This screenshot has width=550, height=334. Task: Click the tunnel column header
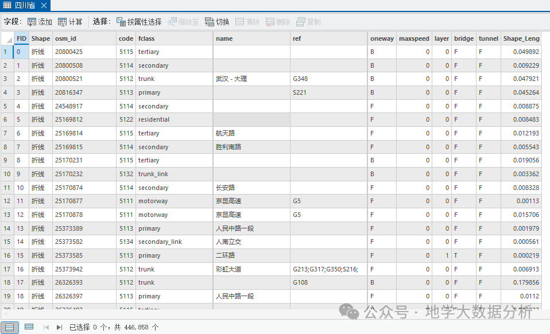(488, 38)
